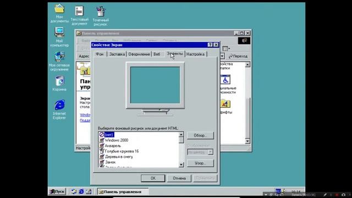Select the Точечный рисунок desktop icon
Screen dimensions: 352x198
101,11
